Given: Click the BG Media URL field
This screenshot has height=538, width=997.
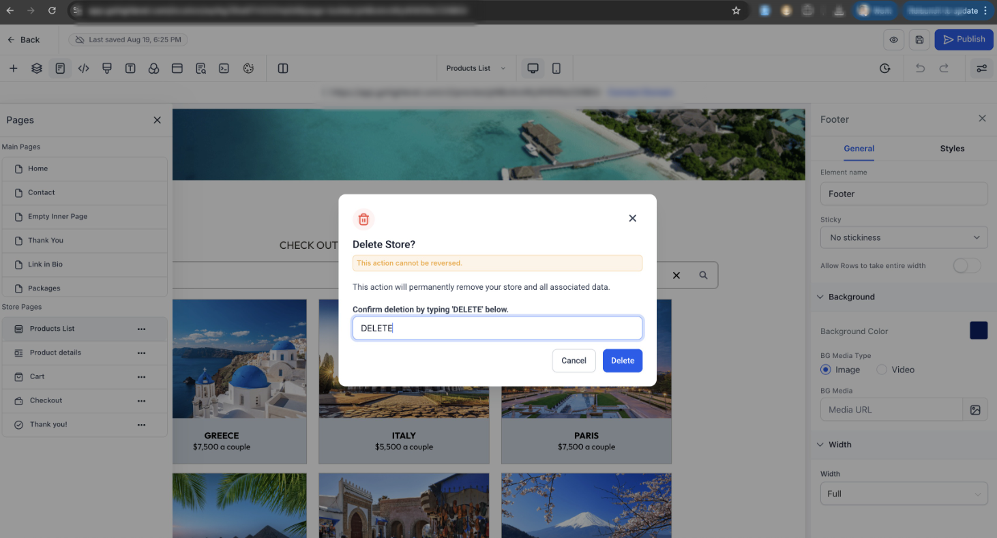Looking at the screenshot, I should pyautogui.click(x=891, y=410).
